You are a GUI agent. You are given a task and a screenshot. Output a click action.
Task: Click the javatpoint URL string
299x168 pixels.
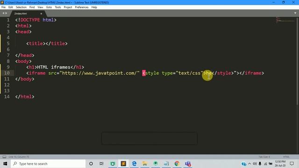[x=100, y=73]
